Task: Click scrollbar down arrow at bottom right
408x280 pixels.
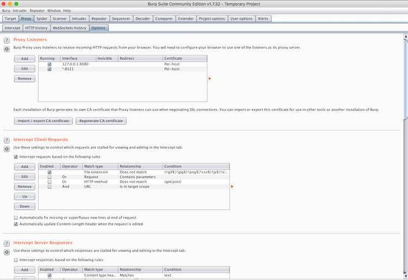Action: 406,275
